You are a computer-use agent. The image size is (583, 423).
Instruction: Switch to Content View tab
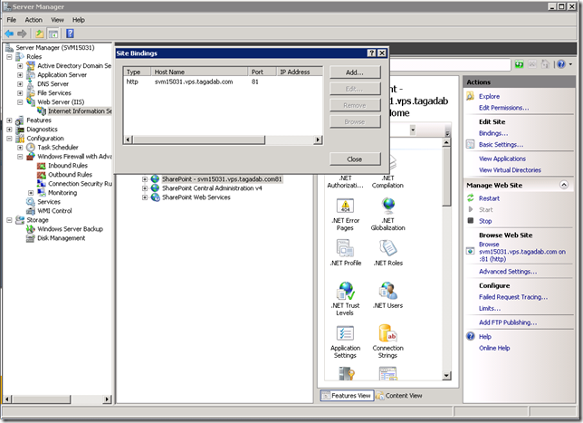[398, 396]
